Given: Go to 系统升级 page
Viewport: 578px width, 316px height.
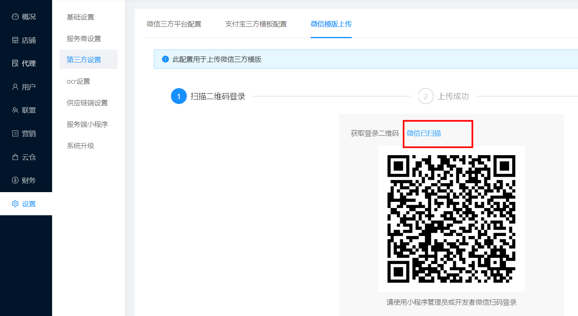Looking at the screenshot, I should tap(88, 145).
